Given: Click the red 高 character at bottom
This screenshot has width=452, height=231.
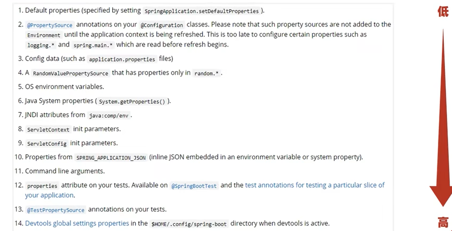Looking at the screenshot, I should (443, 223).
